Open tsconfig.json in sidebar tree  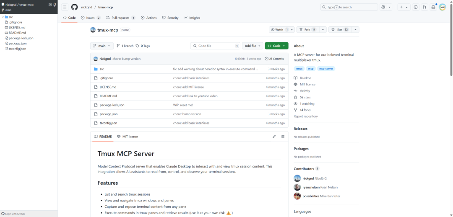coord(17,49)
